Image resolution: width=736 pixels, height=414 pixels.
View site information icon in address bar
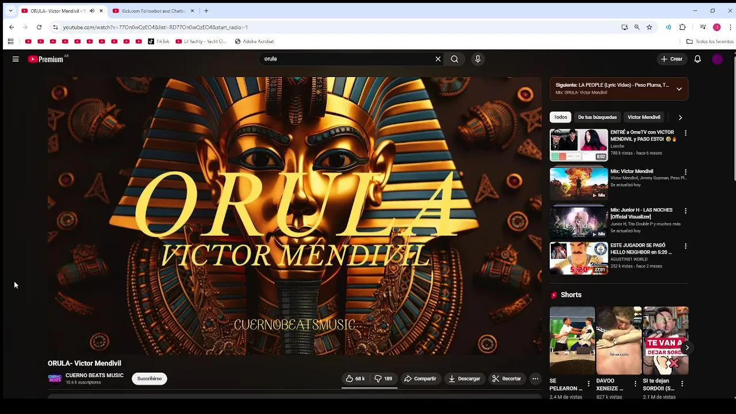click(x=55, y=27)
